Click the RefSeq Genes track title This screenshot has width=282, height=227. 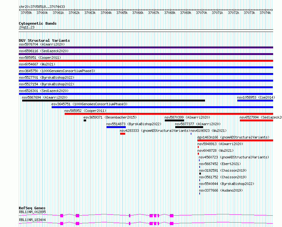pos(32,208)
